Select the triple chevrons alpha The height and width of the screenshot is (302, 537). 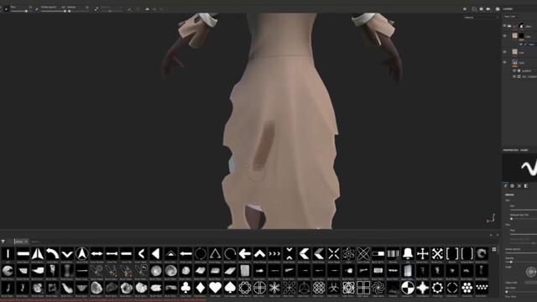[274, 253]
